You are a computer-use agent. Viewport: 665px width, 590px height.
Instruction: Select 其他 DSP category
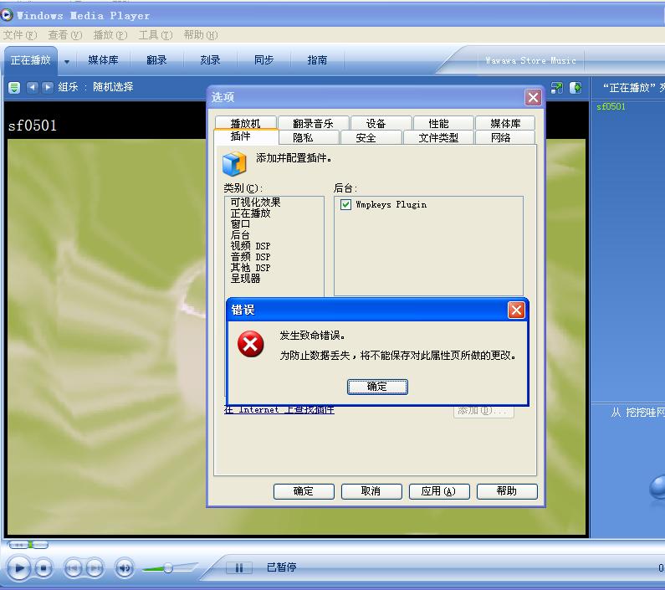(x=250, y=268)
